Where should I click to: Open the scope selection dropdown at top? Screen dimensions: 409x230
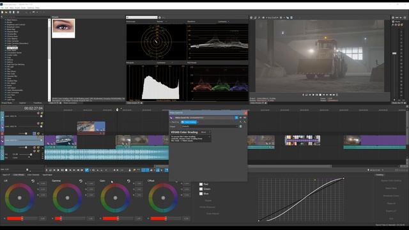click(142, 17)
